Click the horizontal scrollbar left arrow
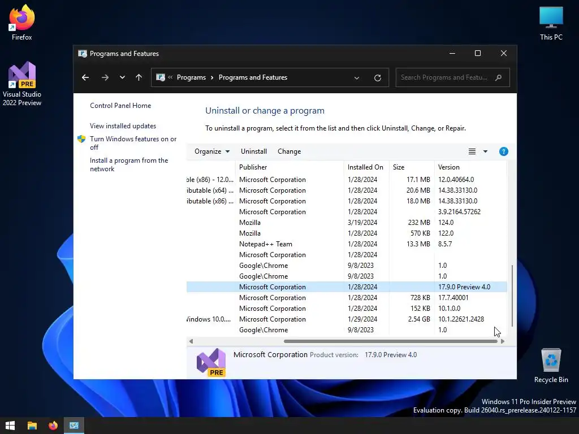 pyautogui.click(x=191, y=341)
